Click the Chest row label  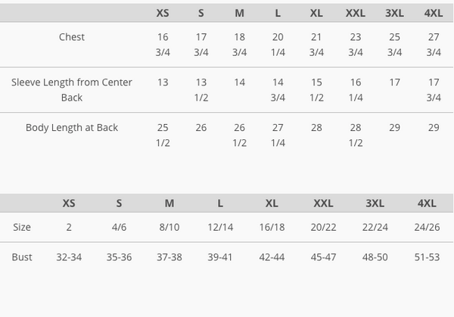[72, 37]
